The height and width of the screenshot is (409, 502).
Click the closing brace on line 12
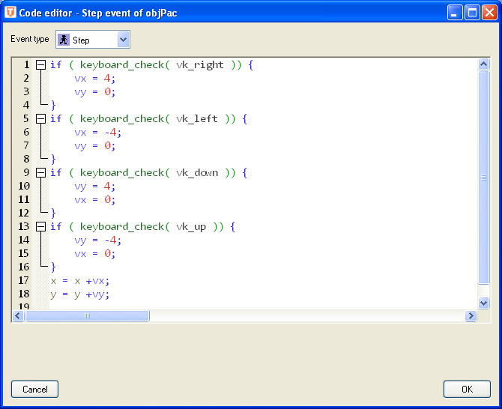pyautogui.click(x=53, y=213)
